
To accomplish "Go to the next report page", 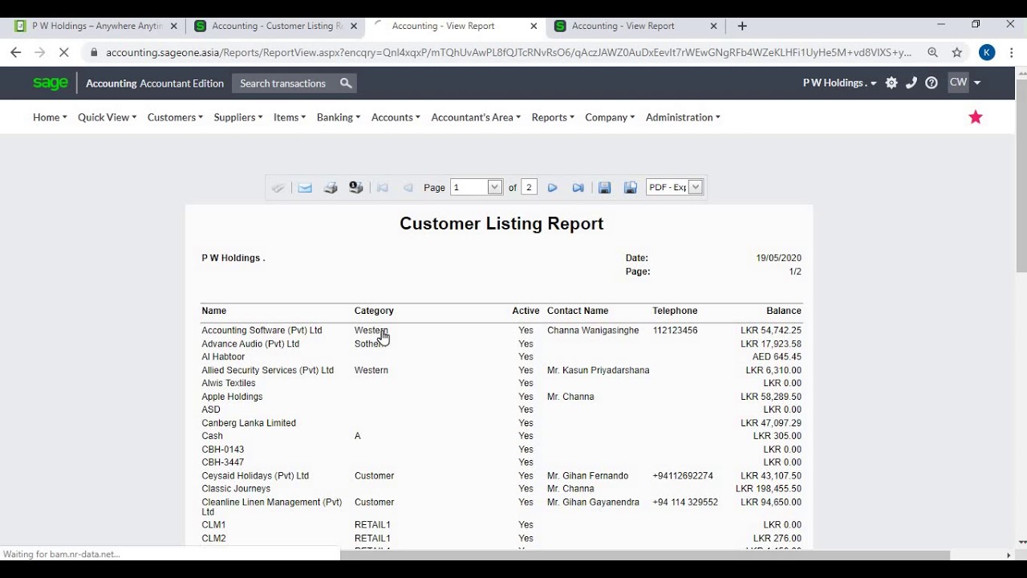I will [x=553, y=188].
